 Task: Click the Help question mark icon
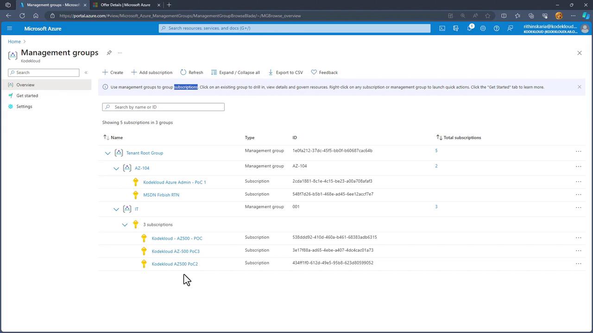(x=496, y=28)
